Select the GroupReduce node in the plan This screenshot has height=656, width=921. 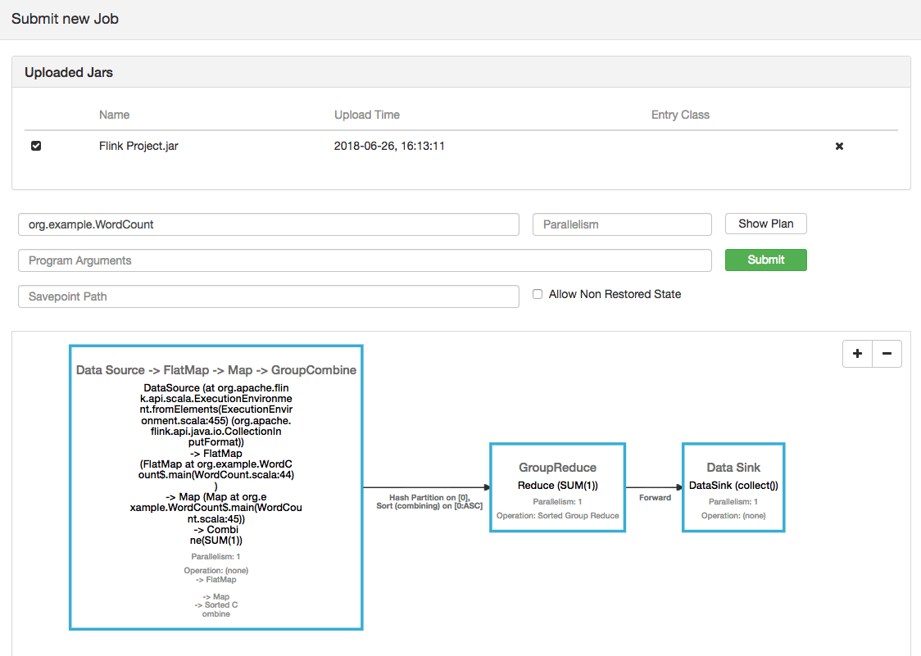(x=557, y=487)
